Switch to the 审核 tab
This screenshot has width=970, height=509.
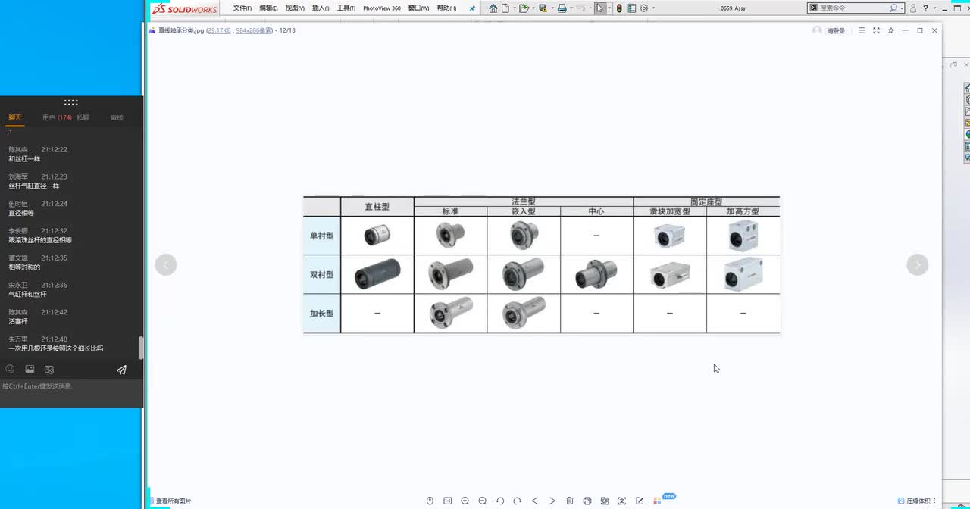(117, 117)
